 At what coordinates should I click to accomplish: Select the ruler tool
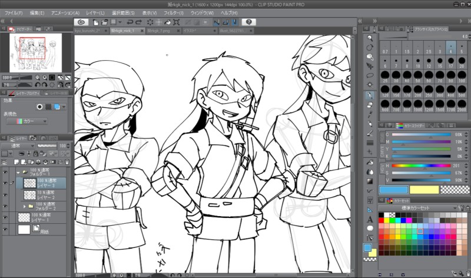tap(370, 210)
